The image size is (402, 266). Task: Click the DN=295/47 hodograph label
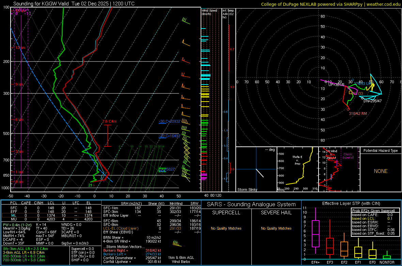click(x=372, y=101)
